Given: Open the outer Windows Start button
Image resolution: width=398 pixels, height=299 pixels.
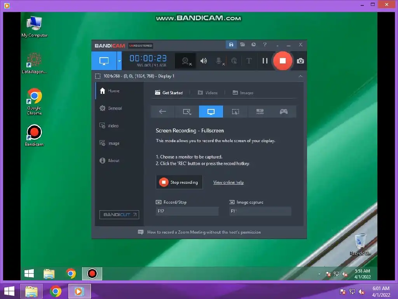Looking at the screenshot, I should [x=9, y=291].
